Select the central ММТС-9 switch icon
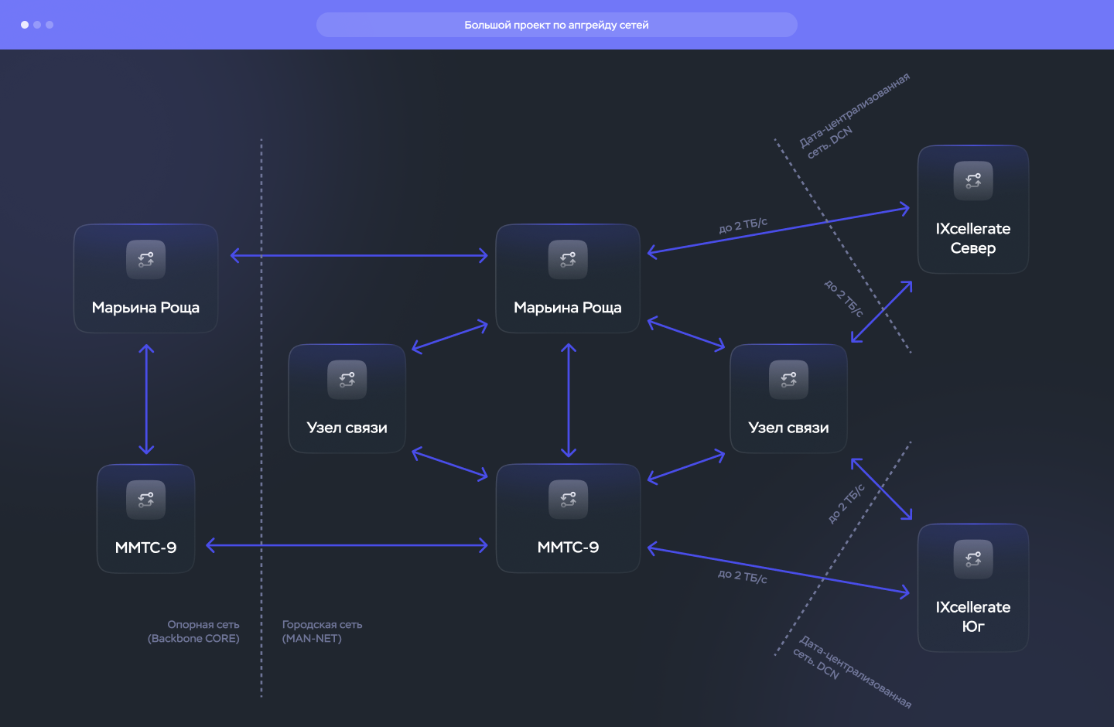Viewport: 1114px width, 727px height. (568, 500)
